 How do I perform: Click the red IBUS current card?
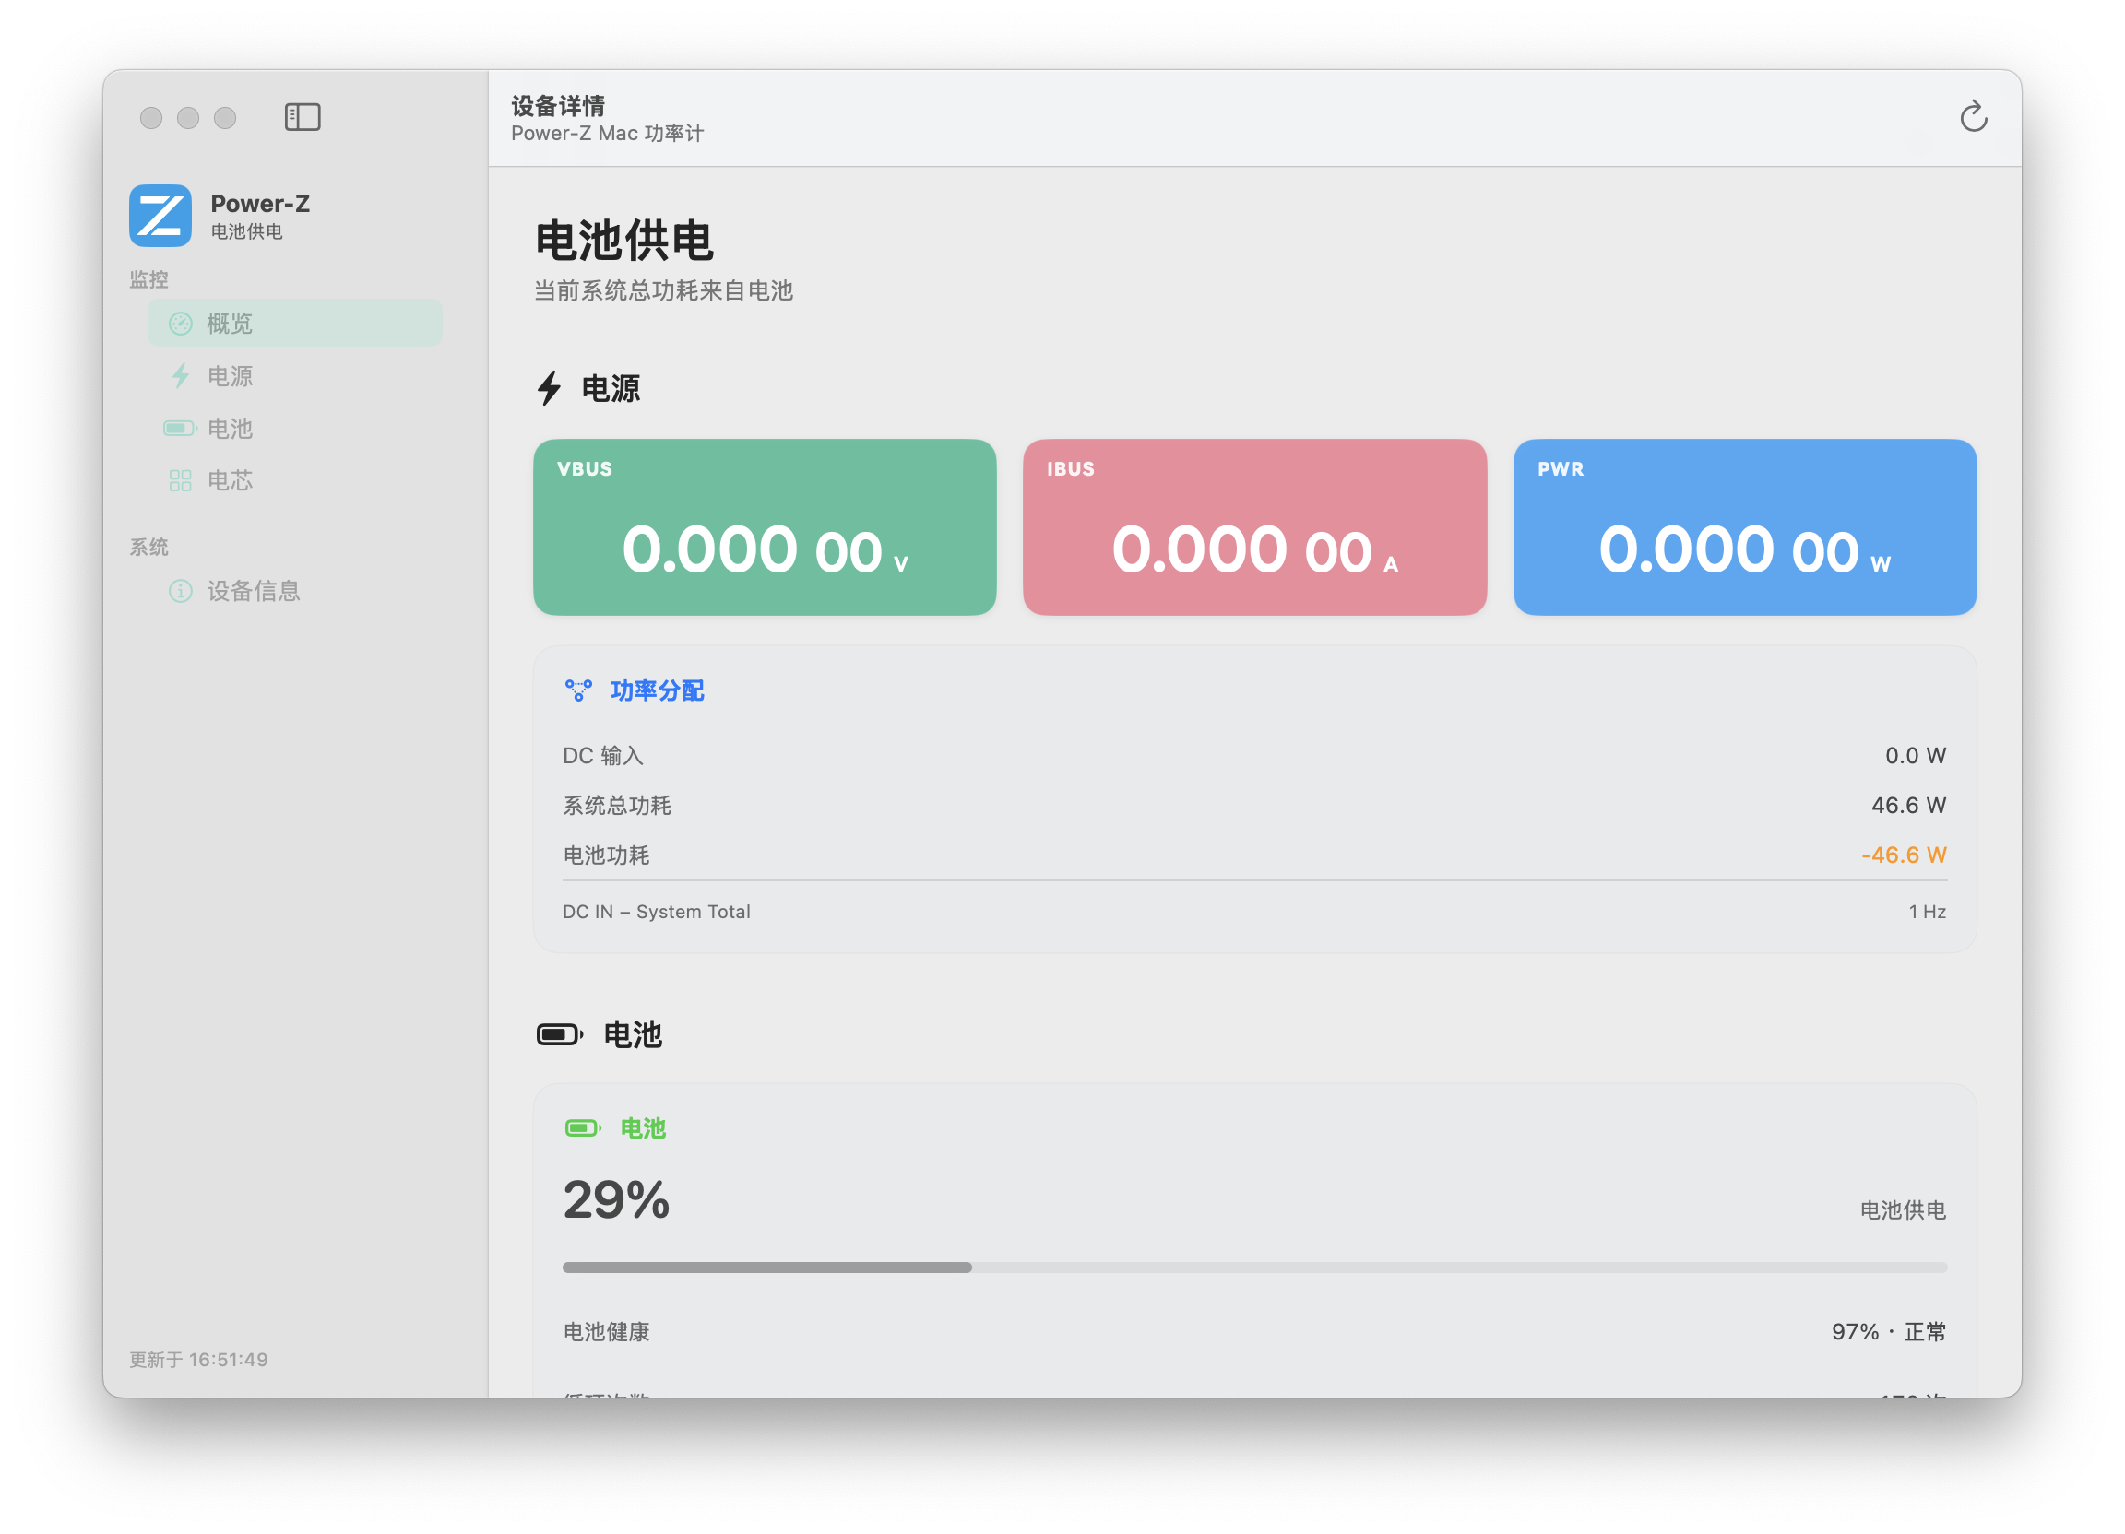pyautogui.click(x=1254, y=527)
